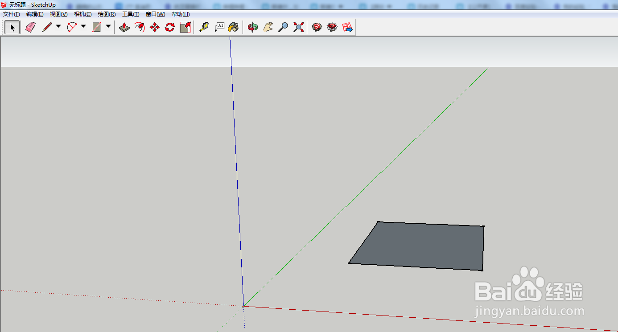The width and height of the screenshot is (618, 332).
Task: Choose the Tape Measure tool
Action: point(204,28)
